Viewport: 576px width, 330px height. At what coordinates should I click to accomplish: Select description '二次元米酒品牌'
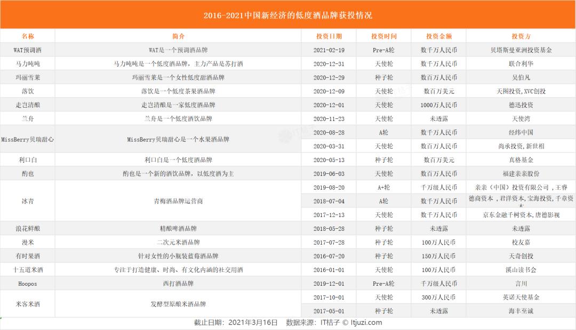click(178, 242)
